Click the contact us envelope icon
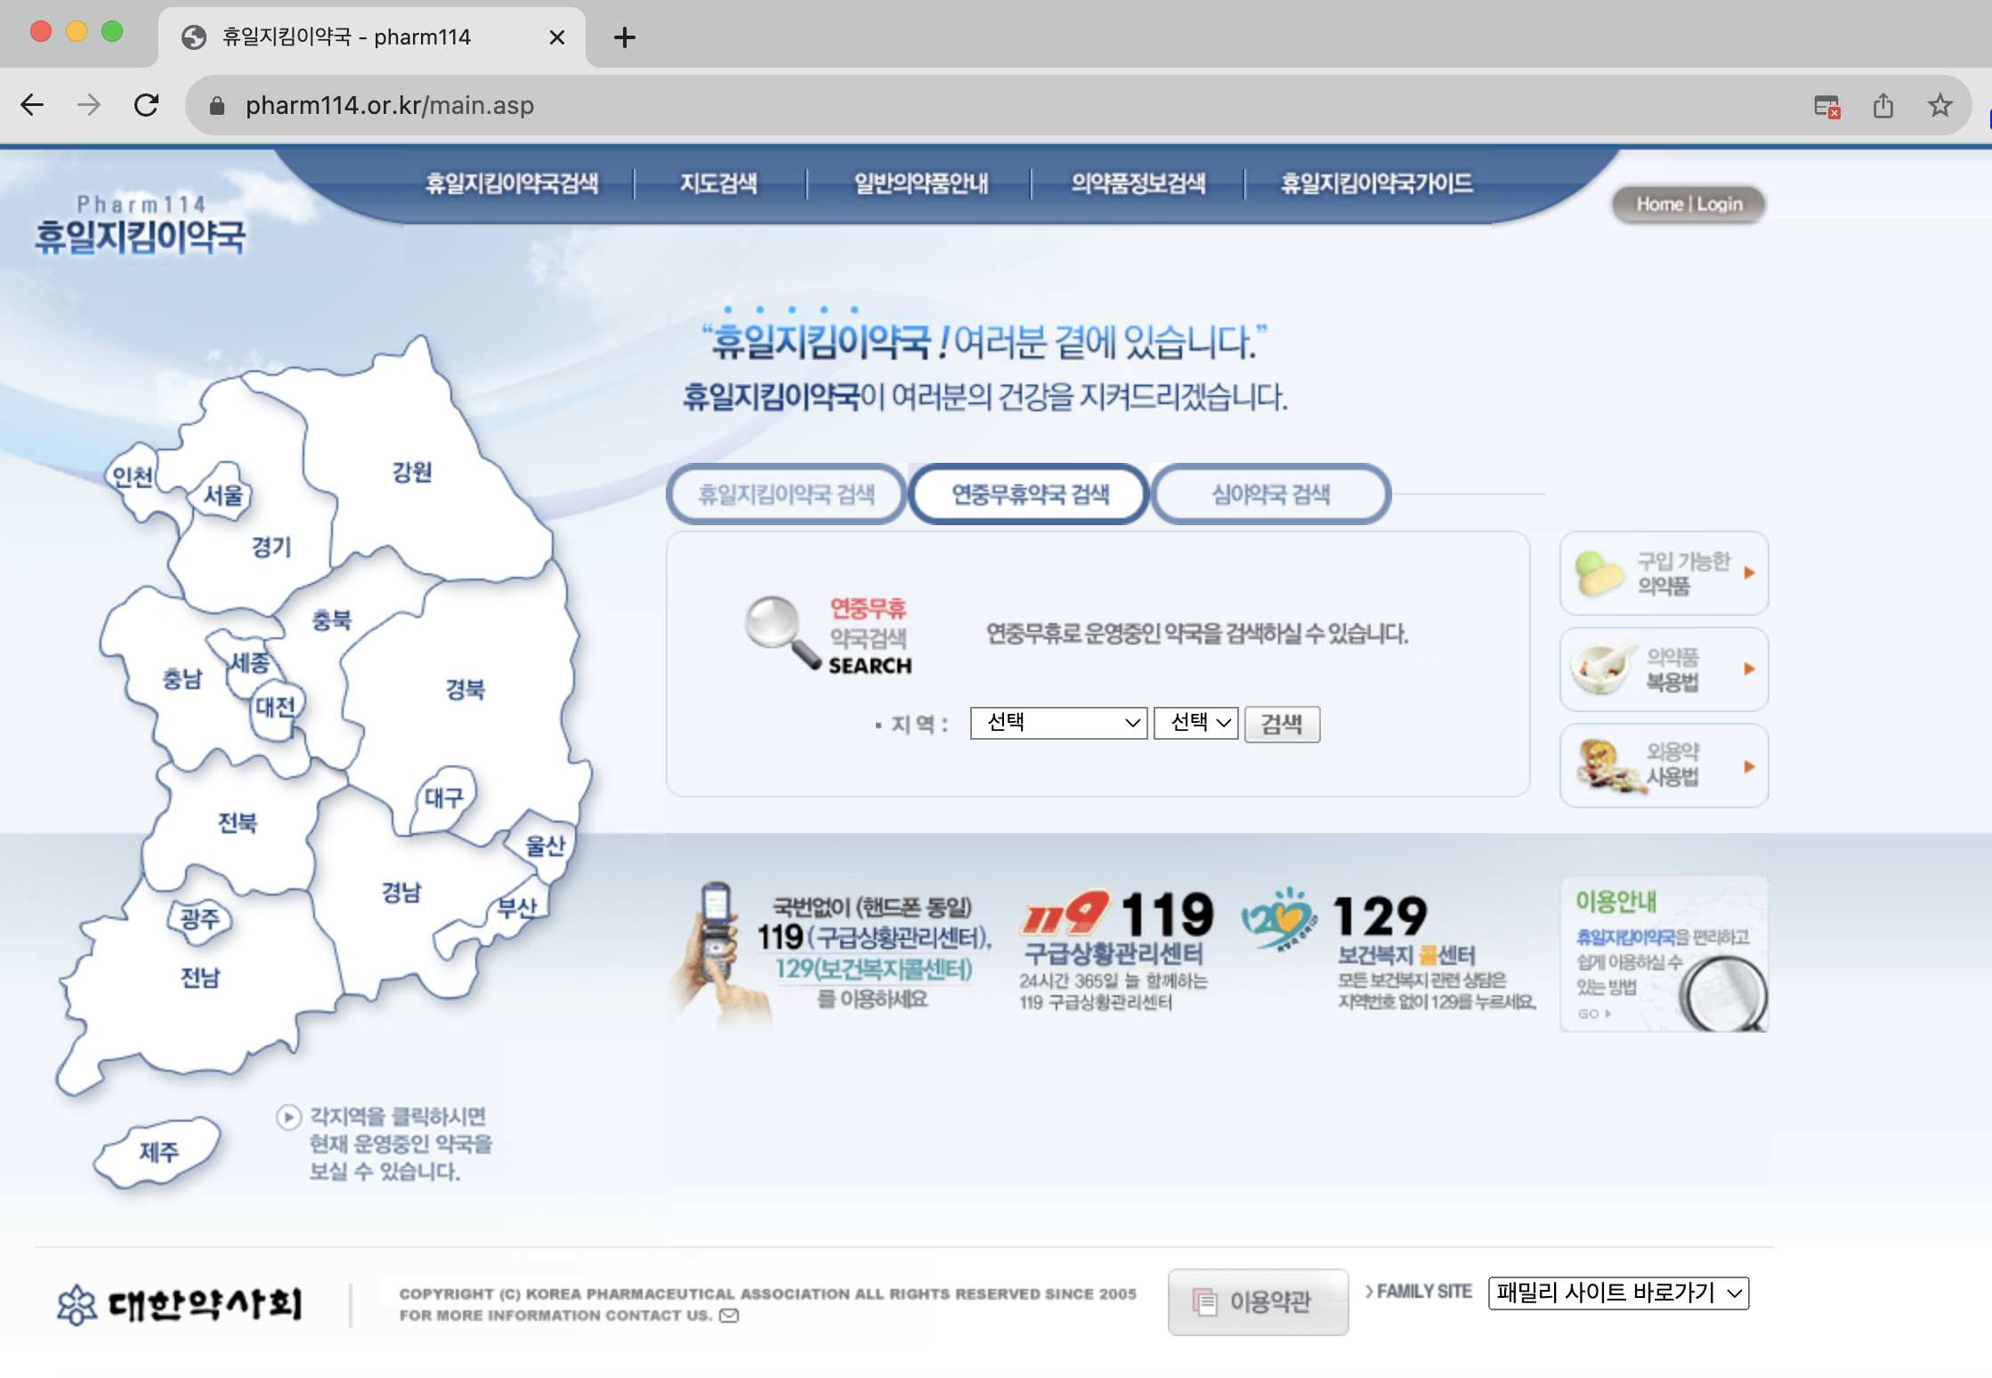This screenshot has width=1992, height=1378. click(x=729, y=1316)
